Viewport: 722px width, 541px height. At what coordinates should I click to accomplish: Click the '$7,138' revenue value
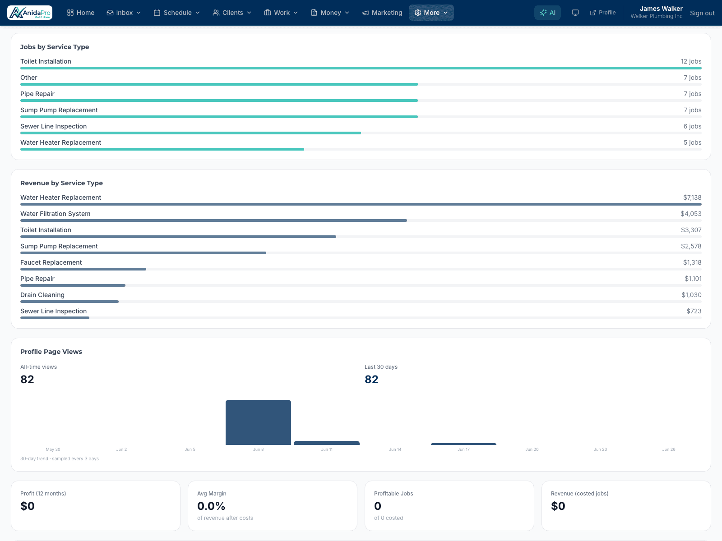coord(692,197)
